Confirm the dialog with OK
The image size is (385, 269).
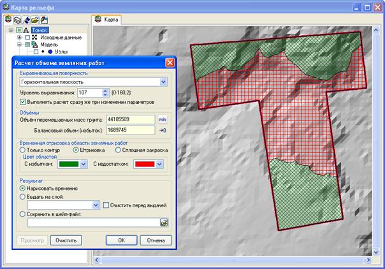coord(121,240)
